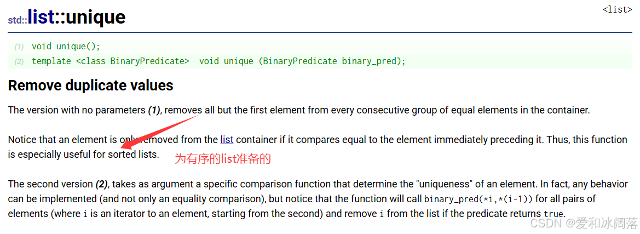Open the blue "list" hyperlink in the paragraph

point(227,140)
